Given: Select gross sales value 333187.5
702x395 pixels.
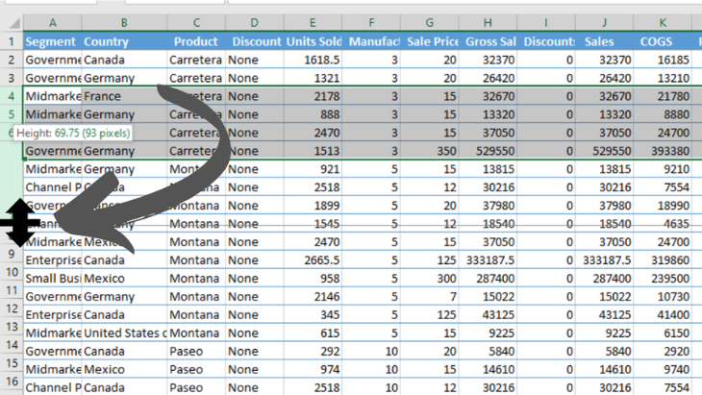Looking at the screenshot, I should pyautogui.click(x=488, y=259).
